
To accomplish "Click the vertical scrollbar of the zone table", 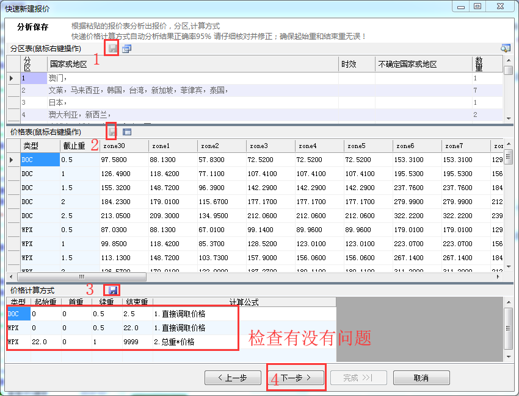I will pyautogui.click(x=508, y=91).
